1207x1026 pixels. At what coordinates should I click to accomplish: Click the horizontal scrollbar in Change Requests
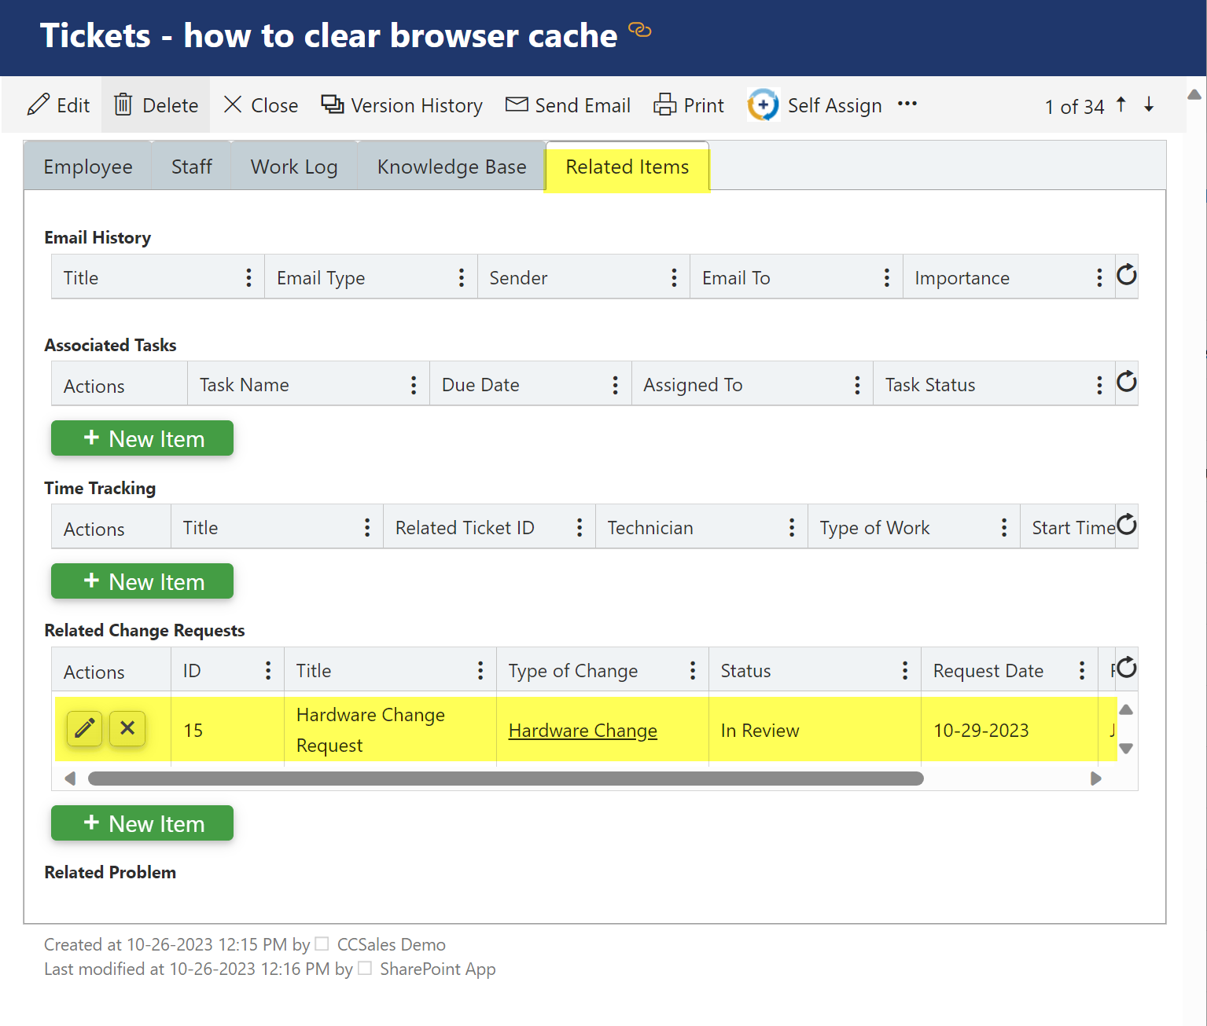click(506, 779)
